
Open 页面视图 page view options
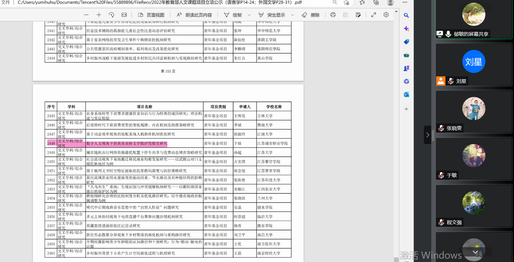point(151,15)
